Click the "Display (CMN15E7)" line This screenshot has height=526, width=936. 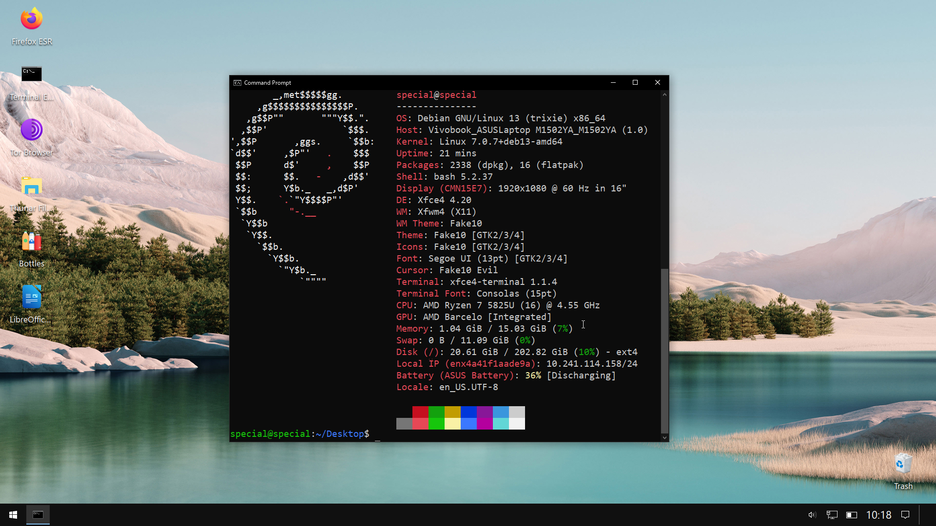[511, 188]
